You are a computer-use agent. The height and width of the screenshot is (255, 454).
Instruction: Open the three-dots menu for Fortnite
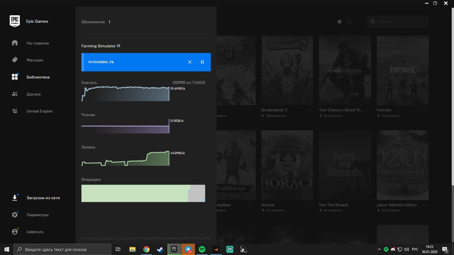pyautogui.click(x=425, y=110)
